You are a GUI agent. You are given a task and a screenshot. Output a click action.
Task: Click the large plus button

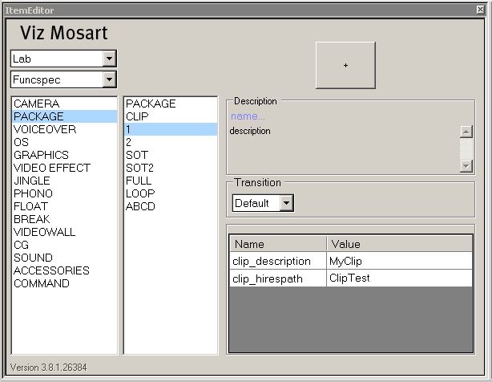point(345,65)
